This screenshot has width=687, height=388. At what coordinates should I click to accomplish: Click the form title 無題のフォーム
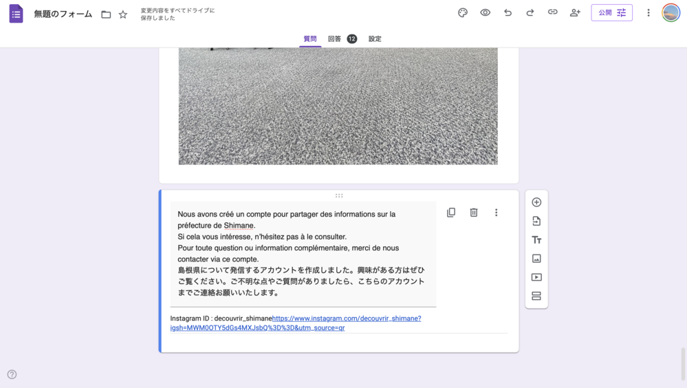(63, 14)
